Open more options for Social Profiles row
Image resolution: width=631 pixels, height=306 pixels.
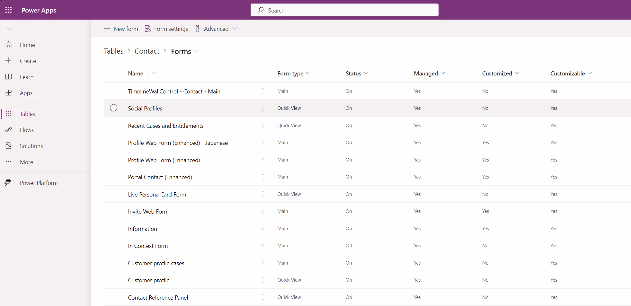coord(263,108)
